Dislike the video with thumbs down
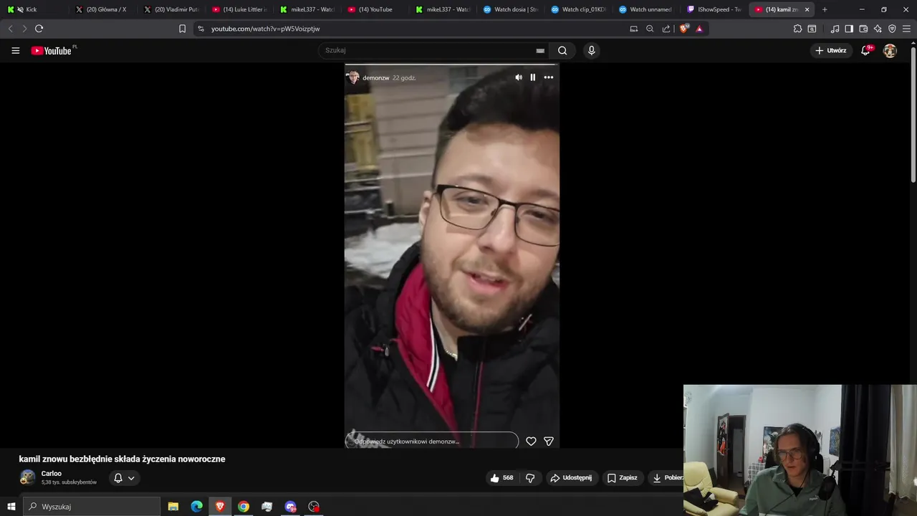 point(530,478)
